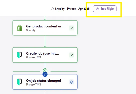Click the Shopify bag icon
This screenshot has height=94, width=136.
click(20, 28)
